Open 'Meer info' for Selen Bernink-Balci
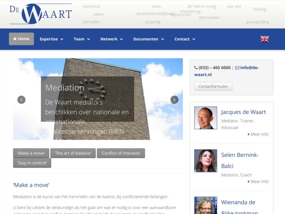The image size is (285, 214). (x=258, y=182)
